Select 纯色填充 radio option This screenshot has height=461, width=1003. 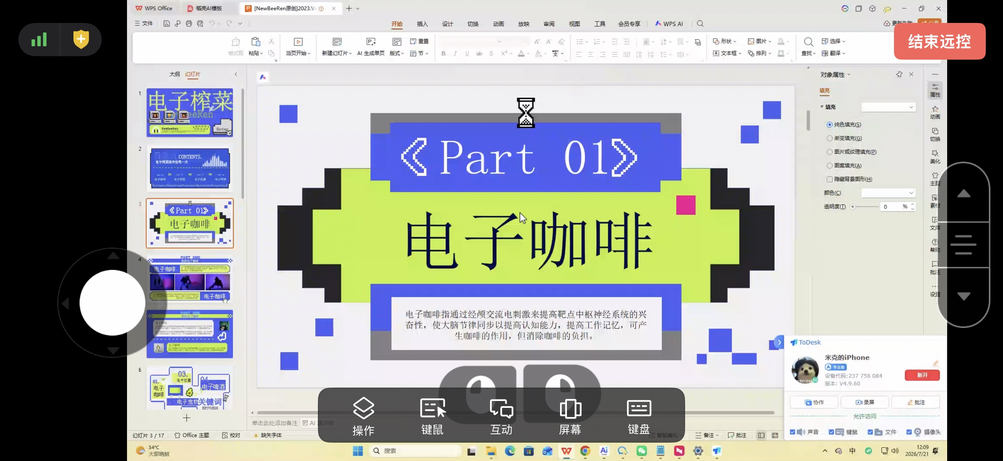829,125
